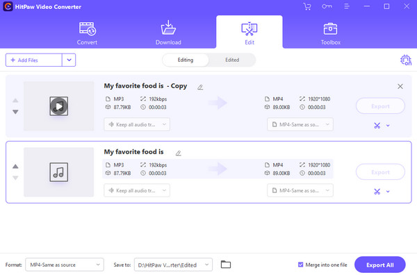417x275 pixels.
Task: Export the 'My favorite food is' file
Action: pyautogui.click(x=380, y=172)
